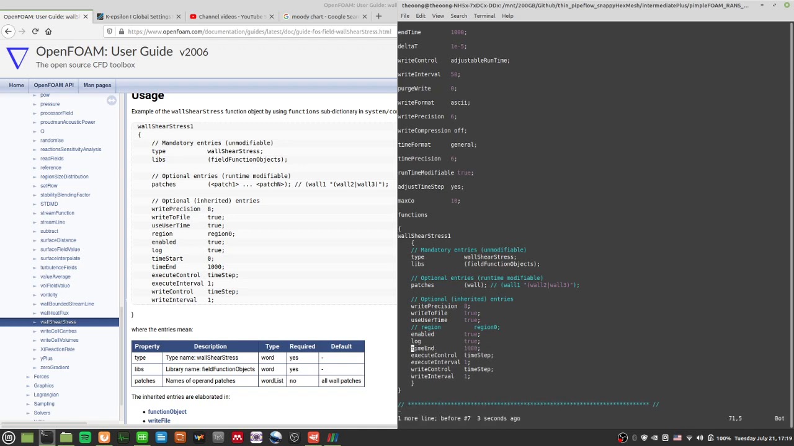The height and width of the screenshot is (446, 794).
Task: Open wallHeatFlux in the sidebar tree
Action: pyautogui.click(x=55, y=313)
